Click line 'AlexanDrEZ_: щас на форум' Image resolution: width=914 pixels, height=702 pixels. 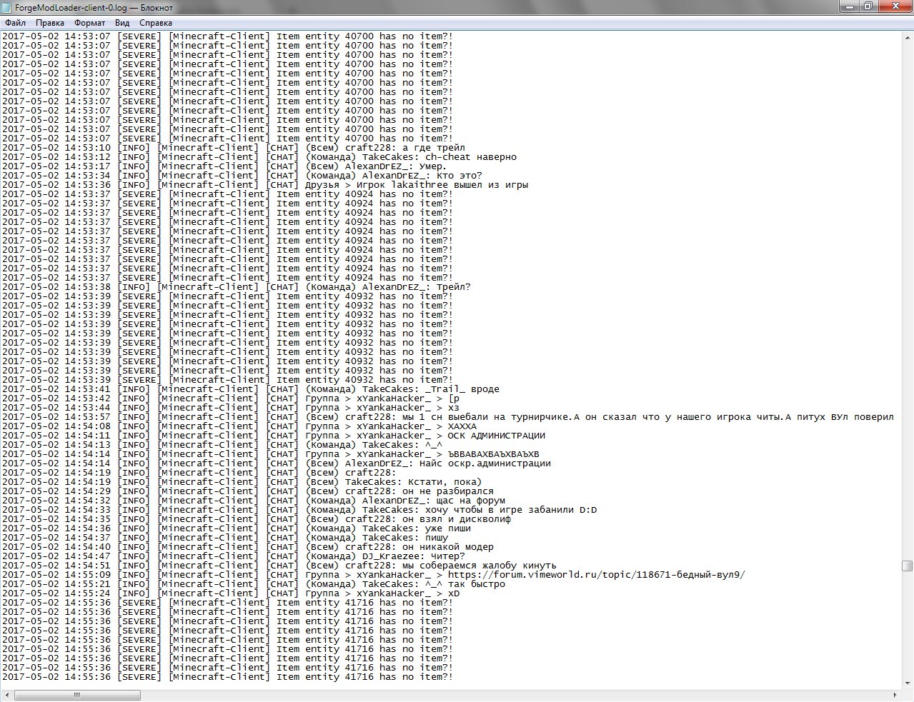click(253, 501)
